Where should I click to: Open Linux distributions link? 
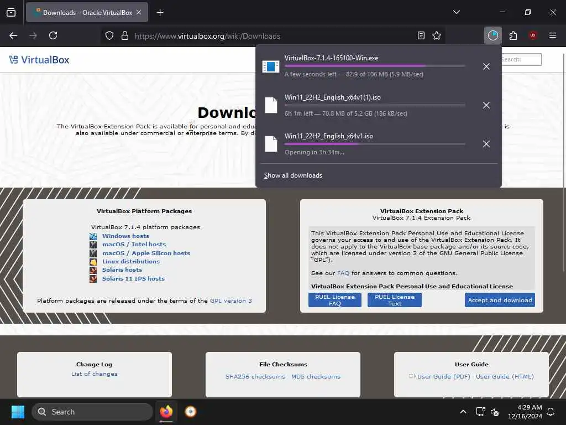(x=130, y=261)
